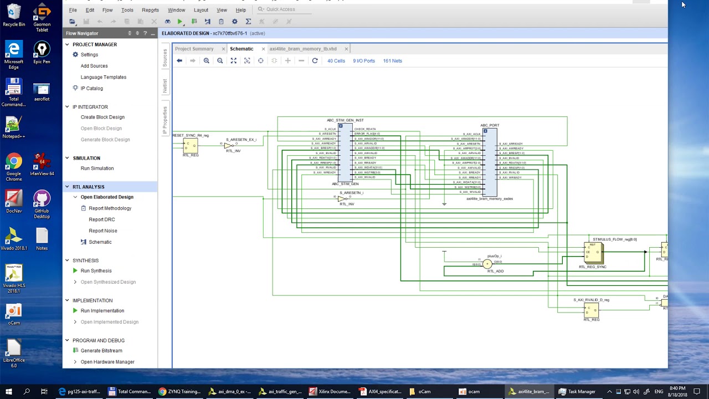Expand the ABC_STIM_GEN_INST block plus icon
The image size is (709, 399).
(341, 126)
